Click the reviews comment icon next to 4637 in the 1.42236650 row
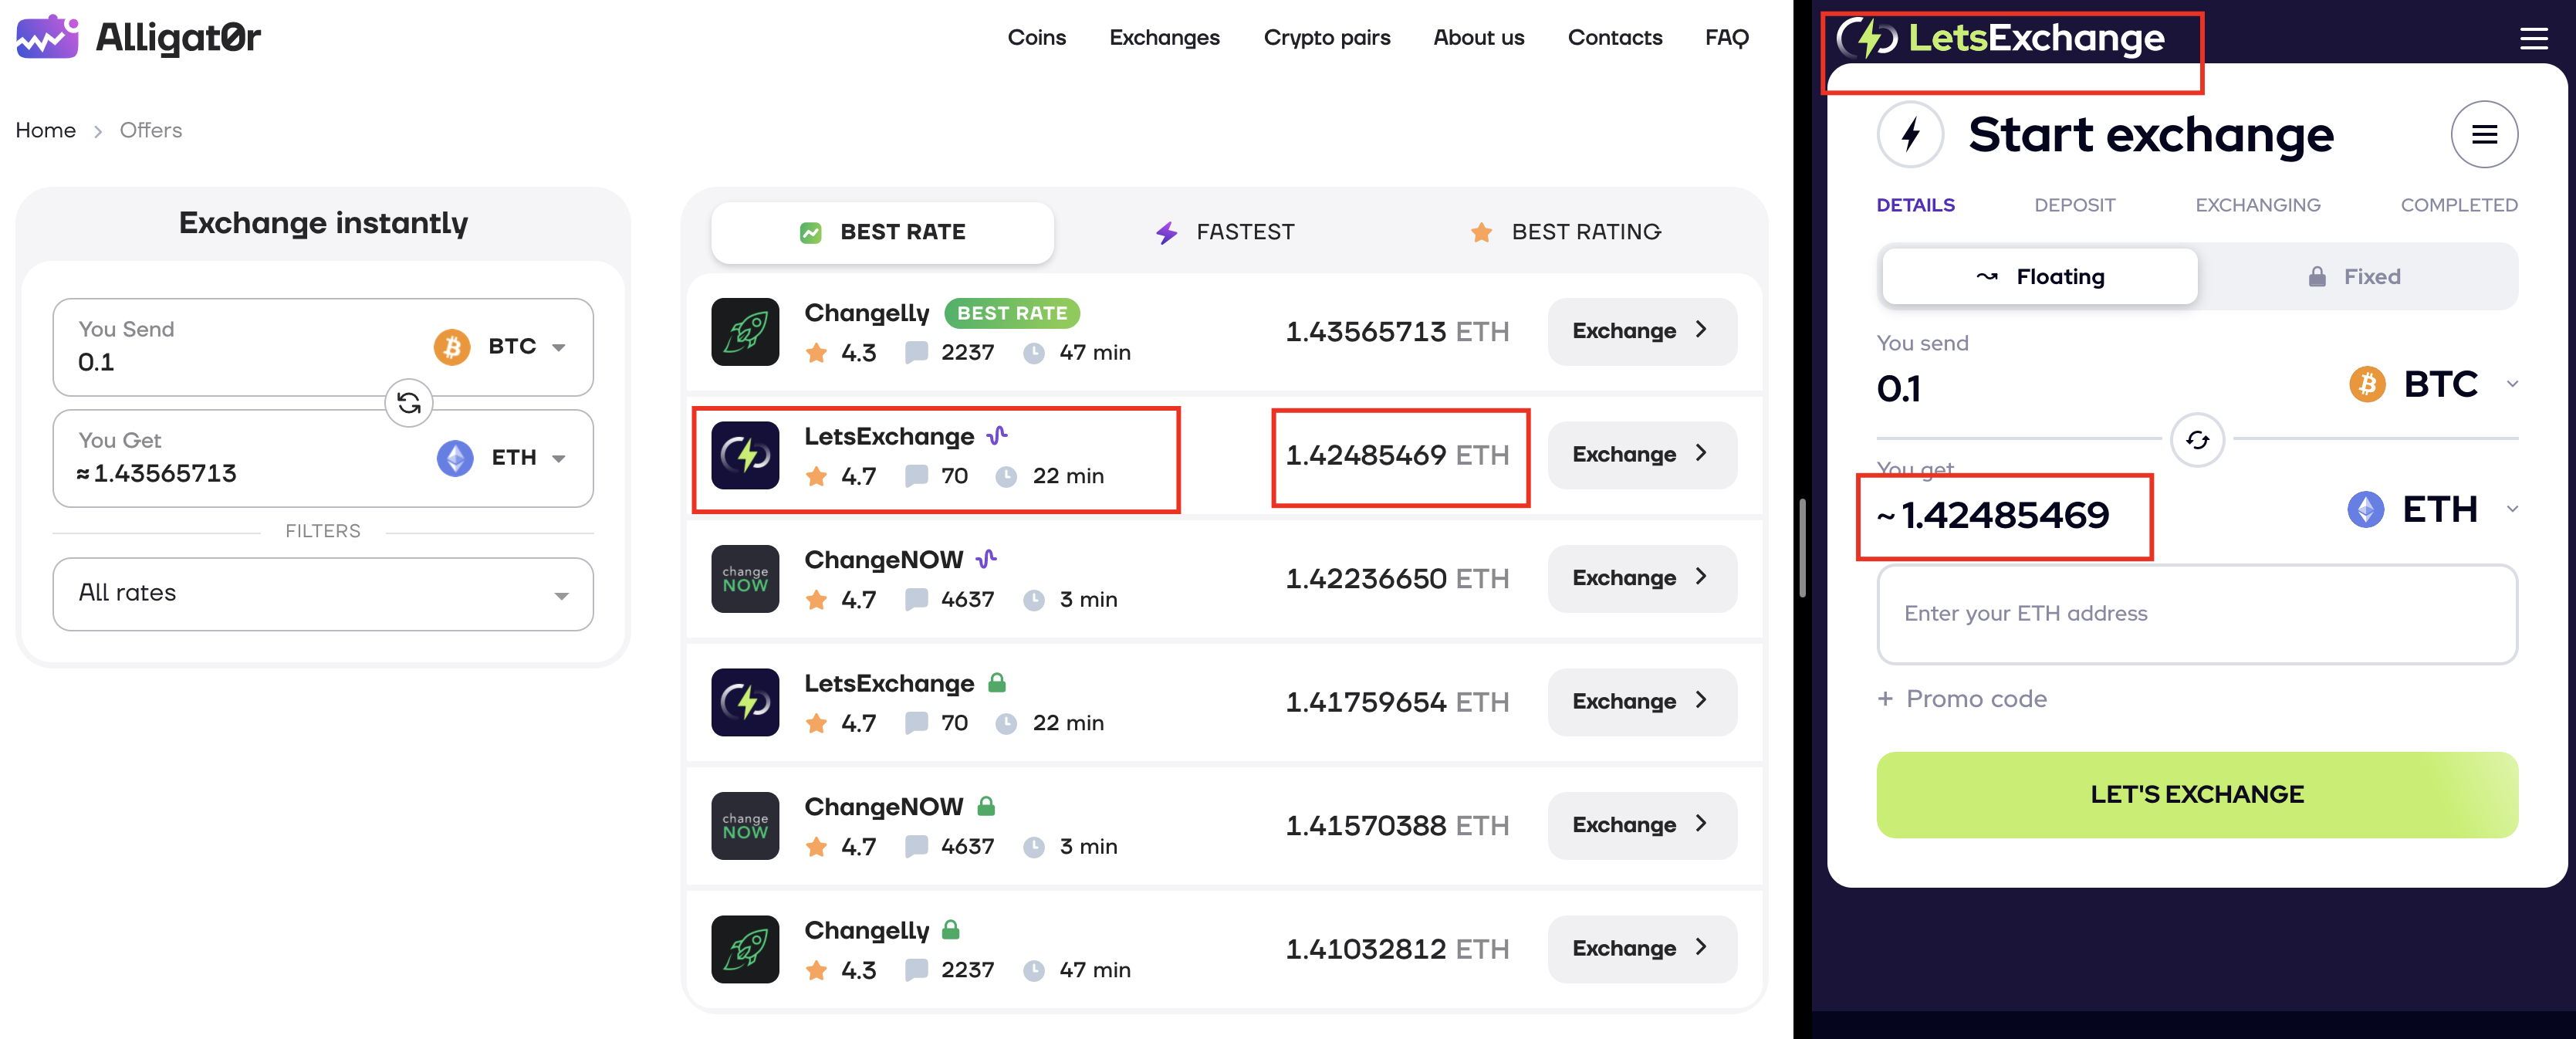Viewport: 2576px width, 1039px height. pyautogui.click(x=916, y=600)
